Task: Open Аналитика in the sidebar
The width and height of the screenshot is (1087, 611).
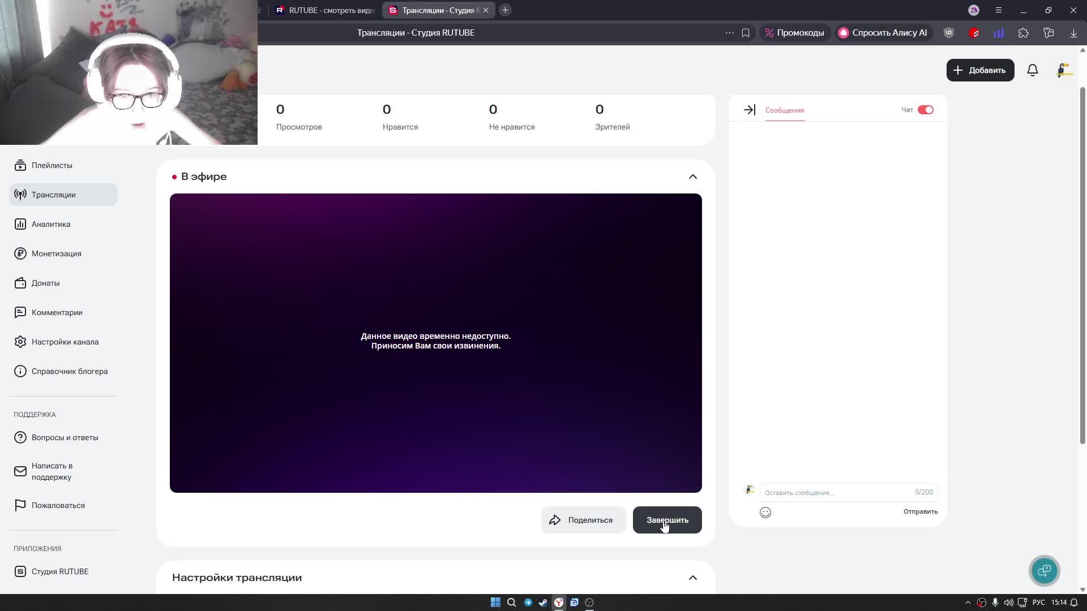Action: click(x=51, y=224)
